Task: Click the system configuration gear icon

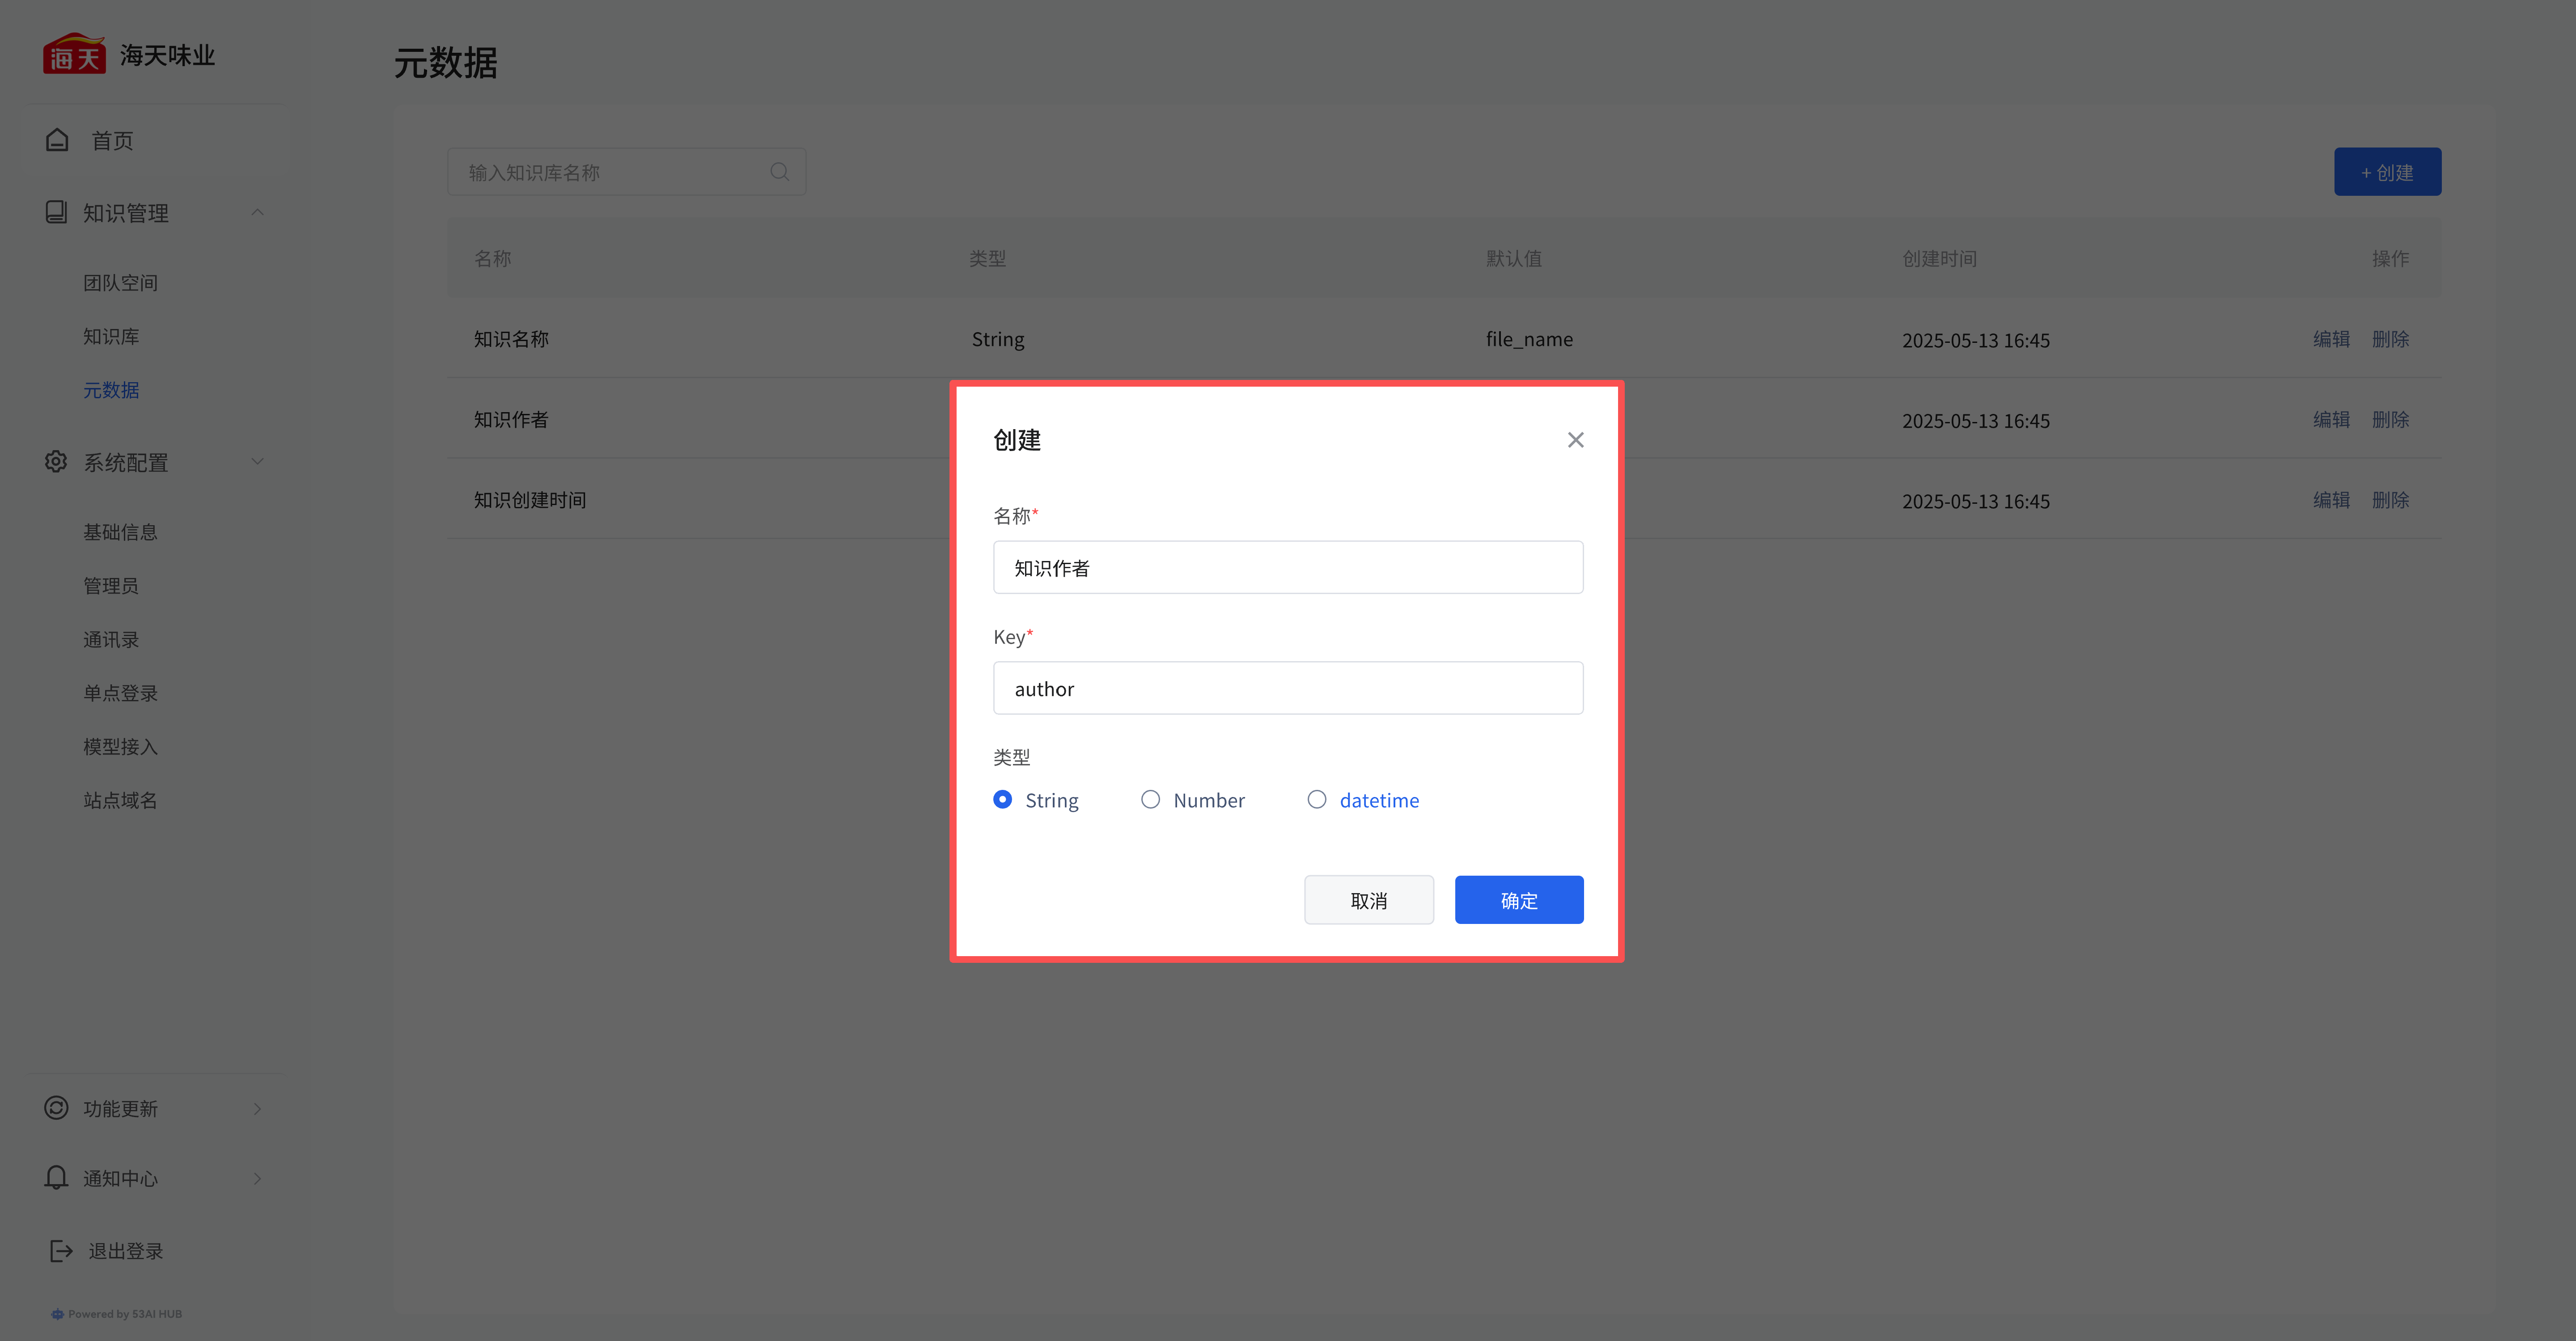Action: pos(56,462)
